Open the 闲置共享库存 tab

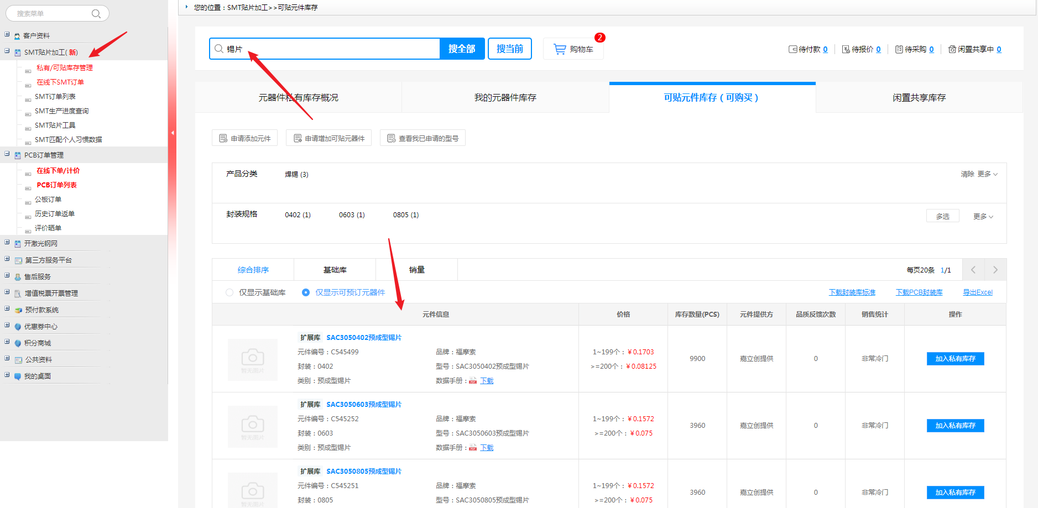pos(919,98)
